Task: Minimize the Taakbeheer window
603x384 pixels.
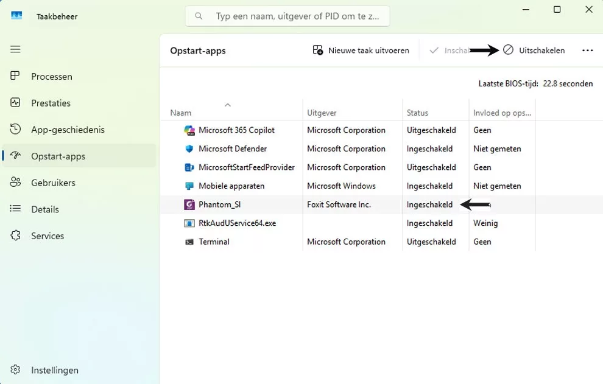Action: point(526,9)
